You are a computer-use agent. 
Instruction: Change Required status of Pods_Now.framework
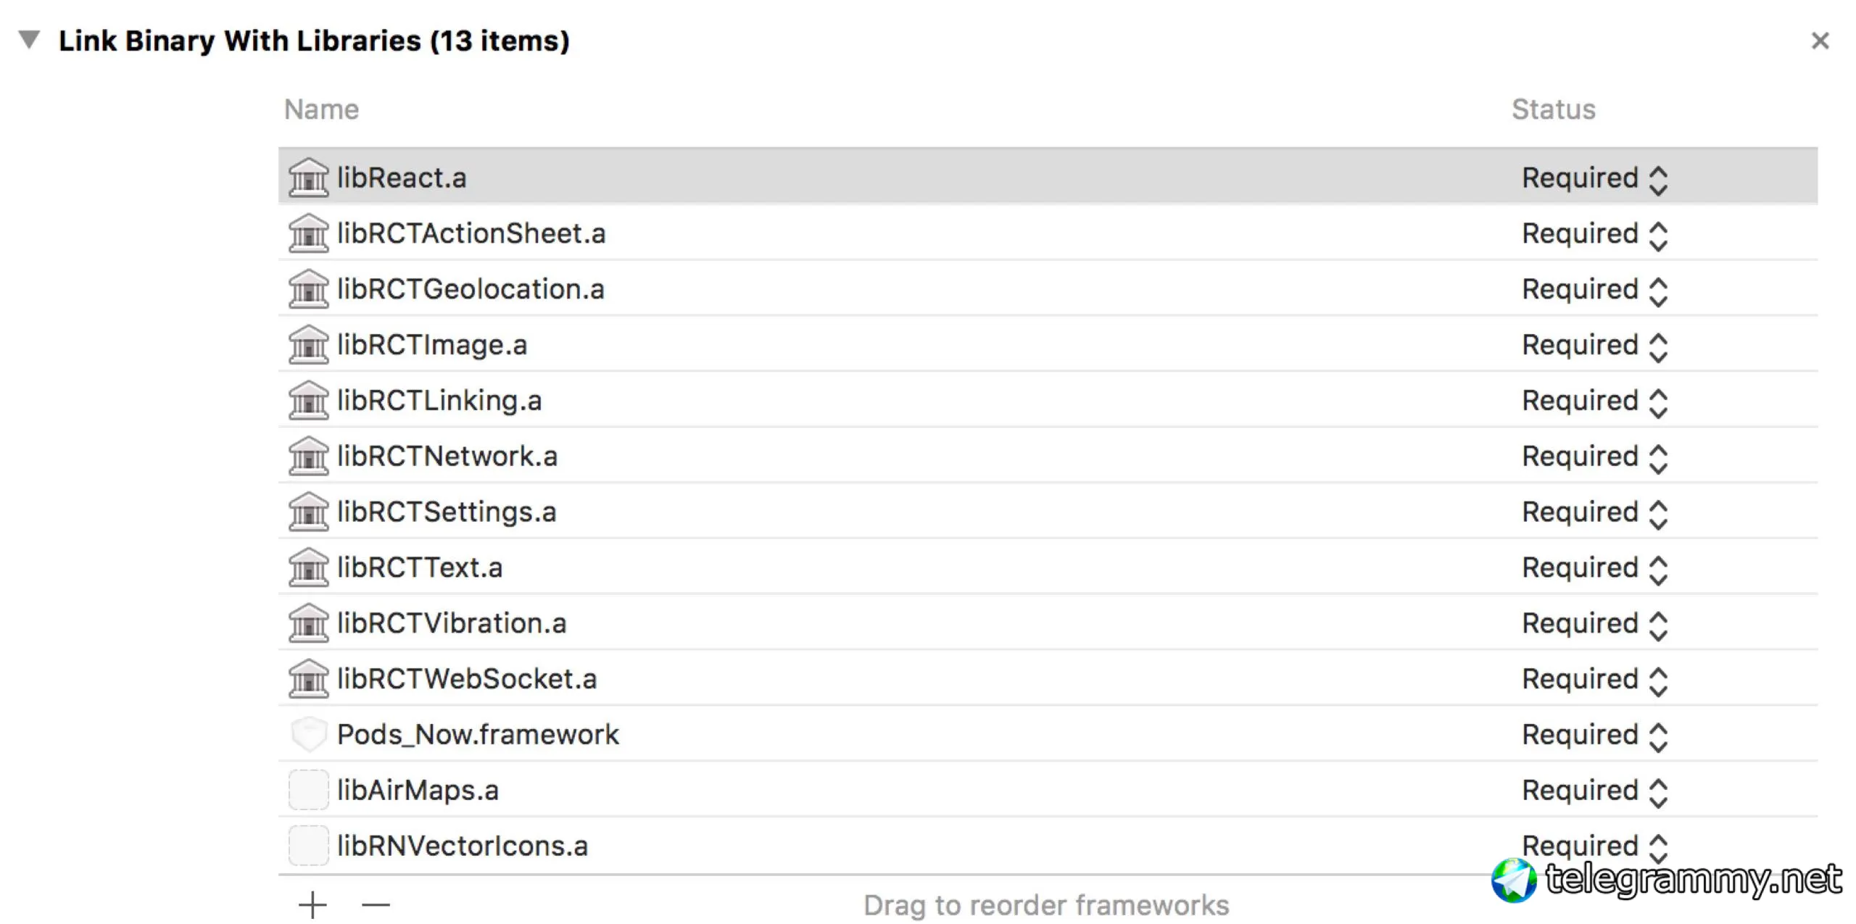[1594, 735]
